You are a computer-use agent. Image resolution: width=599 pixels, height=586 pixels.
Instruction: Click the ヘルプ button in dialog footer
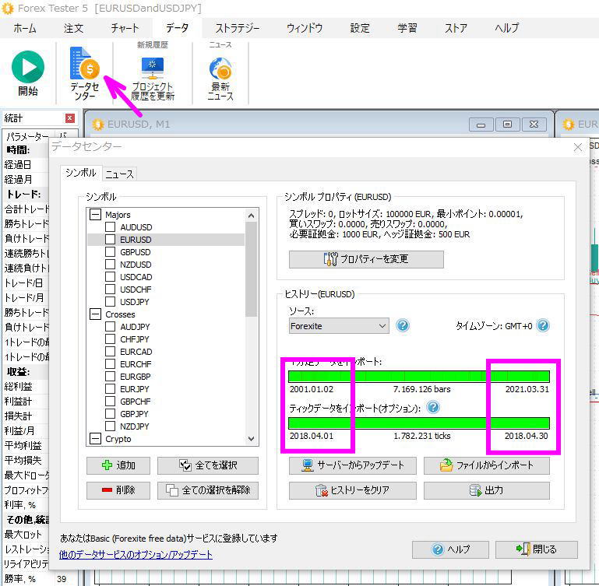pyautogui.click(x=450, y=549)
